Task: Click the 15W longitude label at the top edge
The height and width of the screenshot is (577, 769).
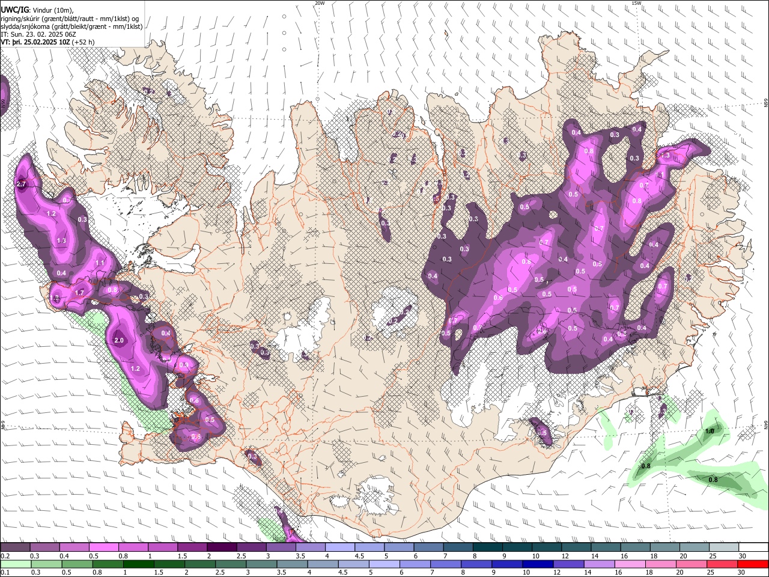Action: tap(636, 3)
